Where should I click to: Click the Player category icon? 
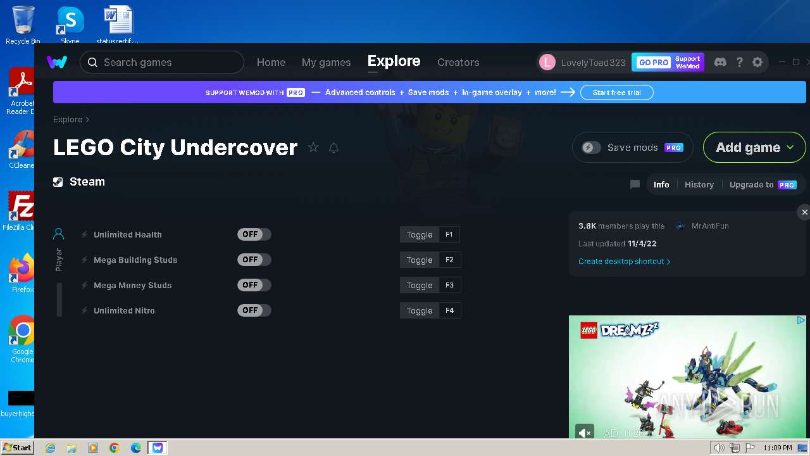tap(59, 234)
